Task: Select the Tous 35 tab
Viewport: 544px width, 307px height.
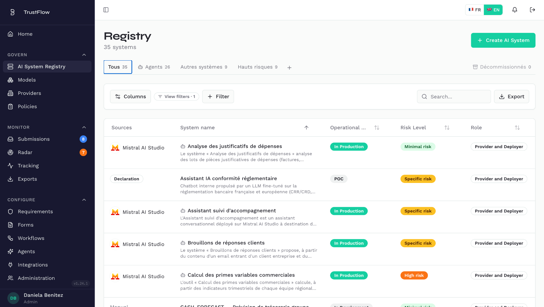Action: 118,67
